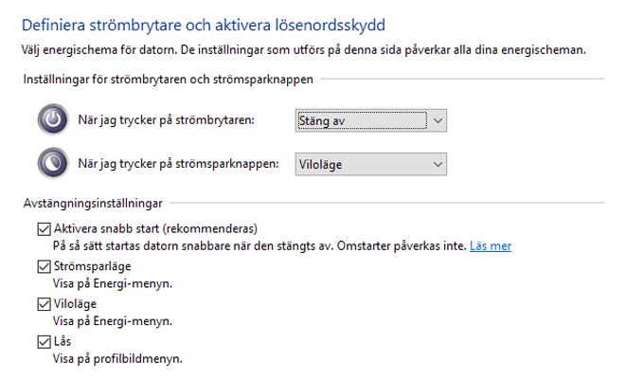Click the sleep button moon icon

click(53, 163)
